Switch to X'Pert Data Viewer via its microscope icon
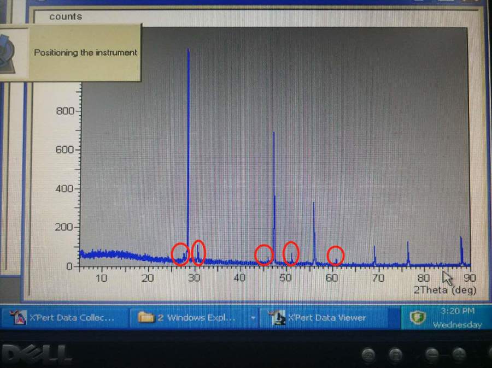The height and width of the screenshot is (368, 492). (x=278, y=318)
